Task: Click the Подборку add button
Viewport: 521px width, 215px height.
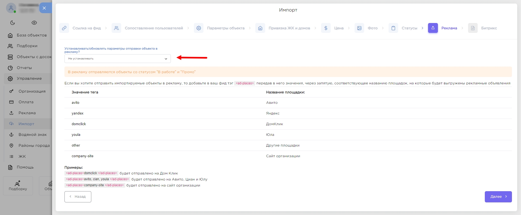Action: pos(18,186)
